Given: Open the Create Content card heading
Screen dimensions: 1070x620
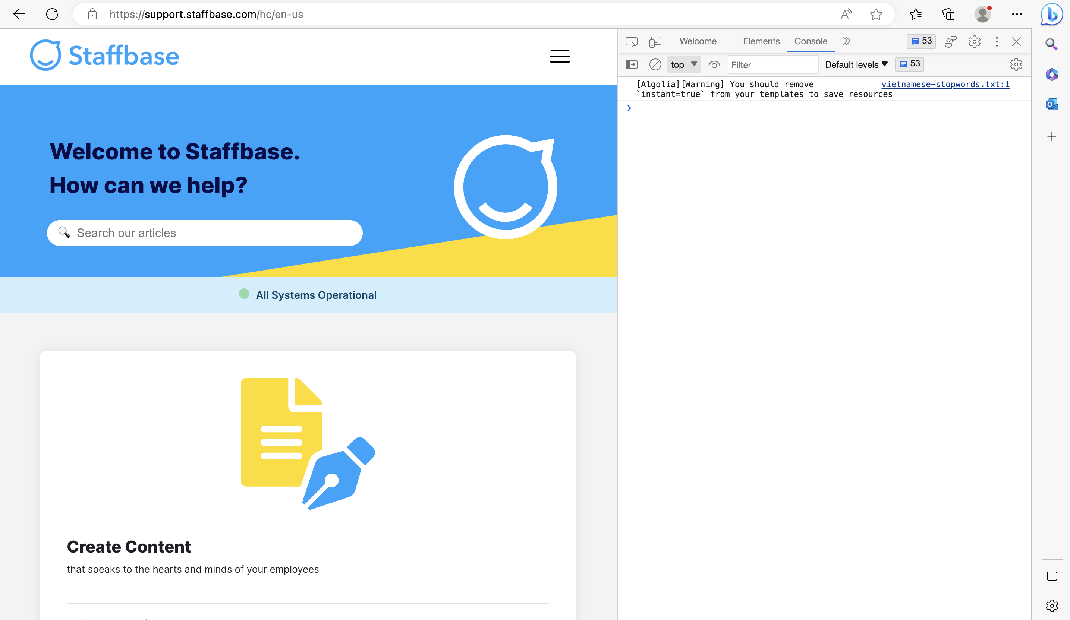Looking at the screenshot, I should click(x=129, y=547).
